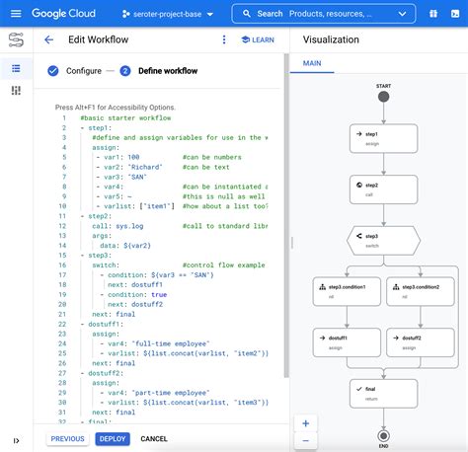Expand the search bar dropdown chevron
Viewport: 468px width, 452px height.
[402, 14]
